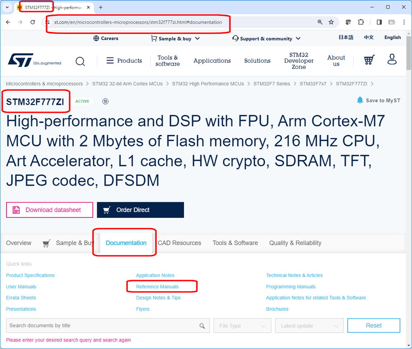Click the 10-year longevity badge icon
Viewport: 412px width, 349px height.
coord(105,101)
